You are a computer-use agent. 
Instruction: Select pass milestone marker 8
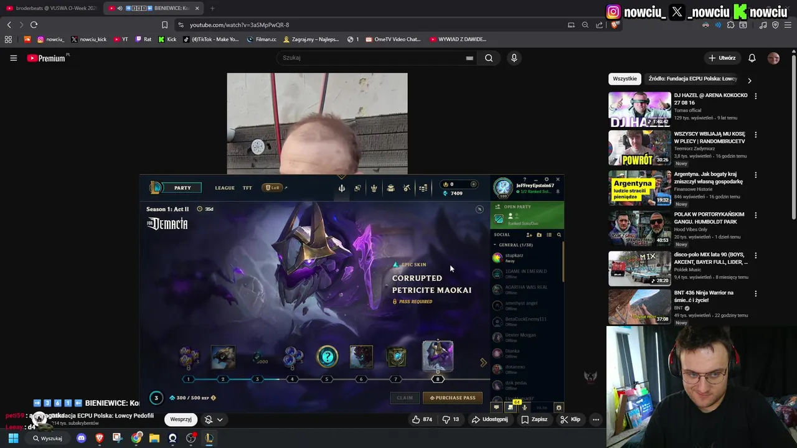(437, 379)
